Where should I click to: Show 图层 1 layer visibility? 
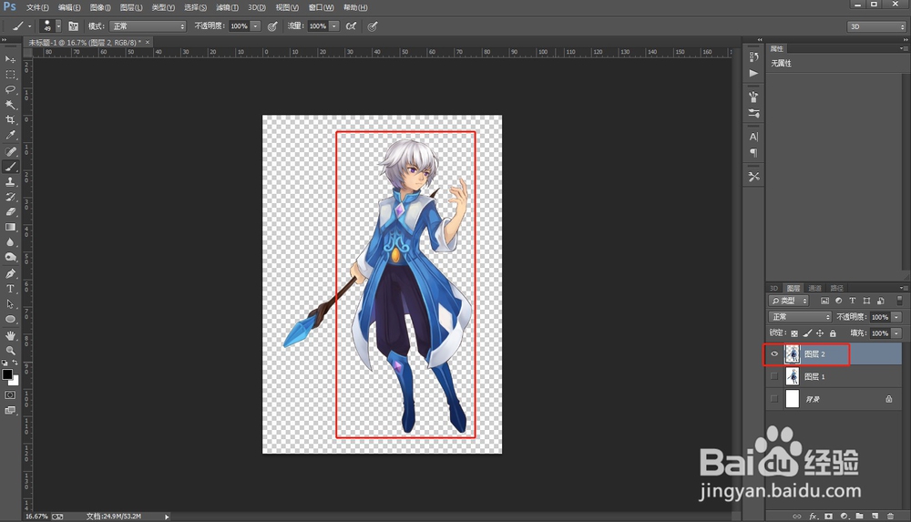tap(773, 376)
